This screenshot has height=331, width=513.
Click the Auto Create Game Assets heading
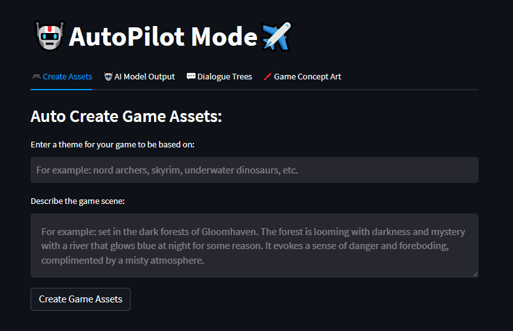pyautogui.click(x=126, y=116)
